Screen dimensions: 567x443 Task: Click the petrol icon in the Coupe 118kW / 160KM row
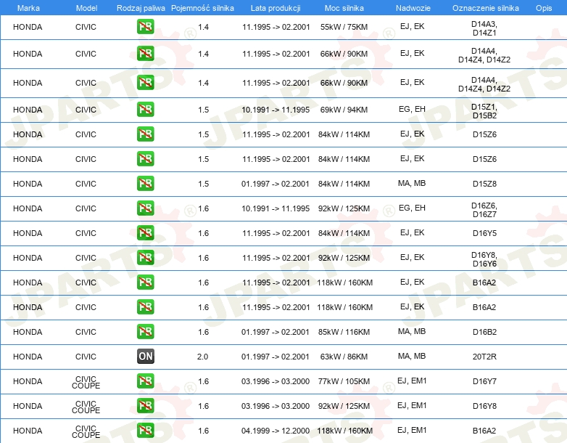pos(145,431)
